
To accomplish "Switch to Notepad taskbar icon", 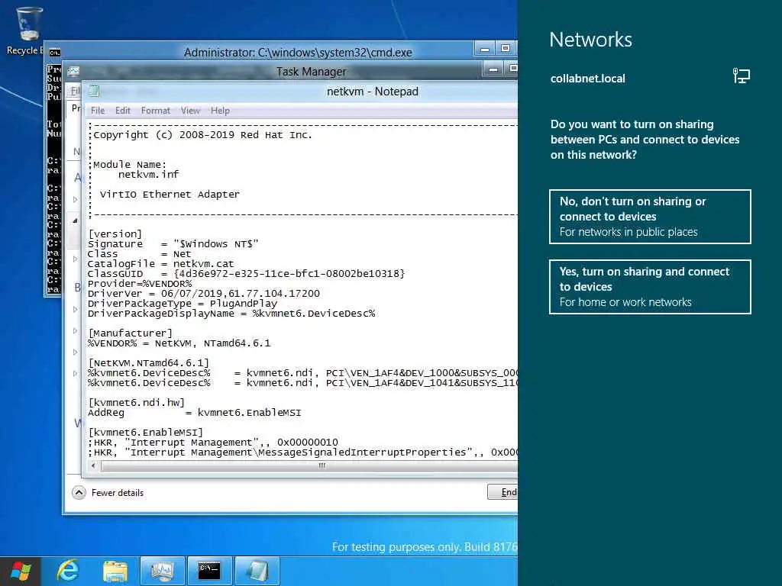I will point(257,571).
